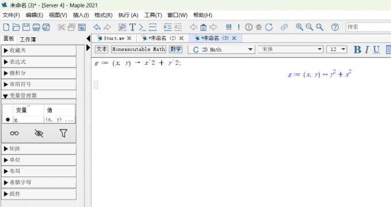Collapse the 变量管理器 palette
This screenshot has height=207, width=391.
[39, 95]
